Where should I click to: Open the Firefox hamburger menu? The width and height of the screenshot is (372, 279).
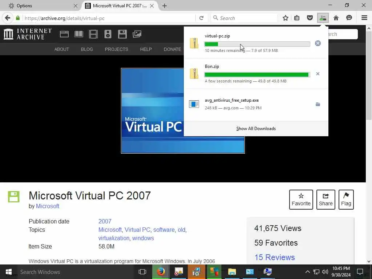[x=364, y=18]
